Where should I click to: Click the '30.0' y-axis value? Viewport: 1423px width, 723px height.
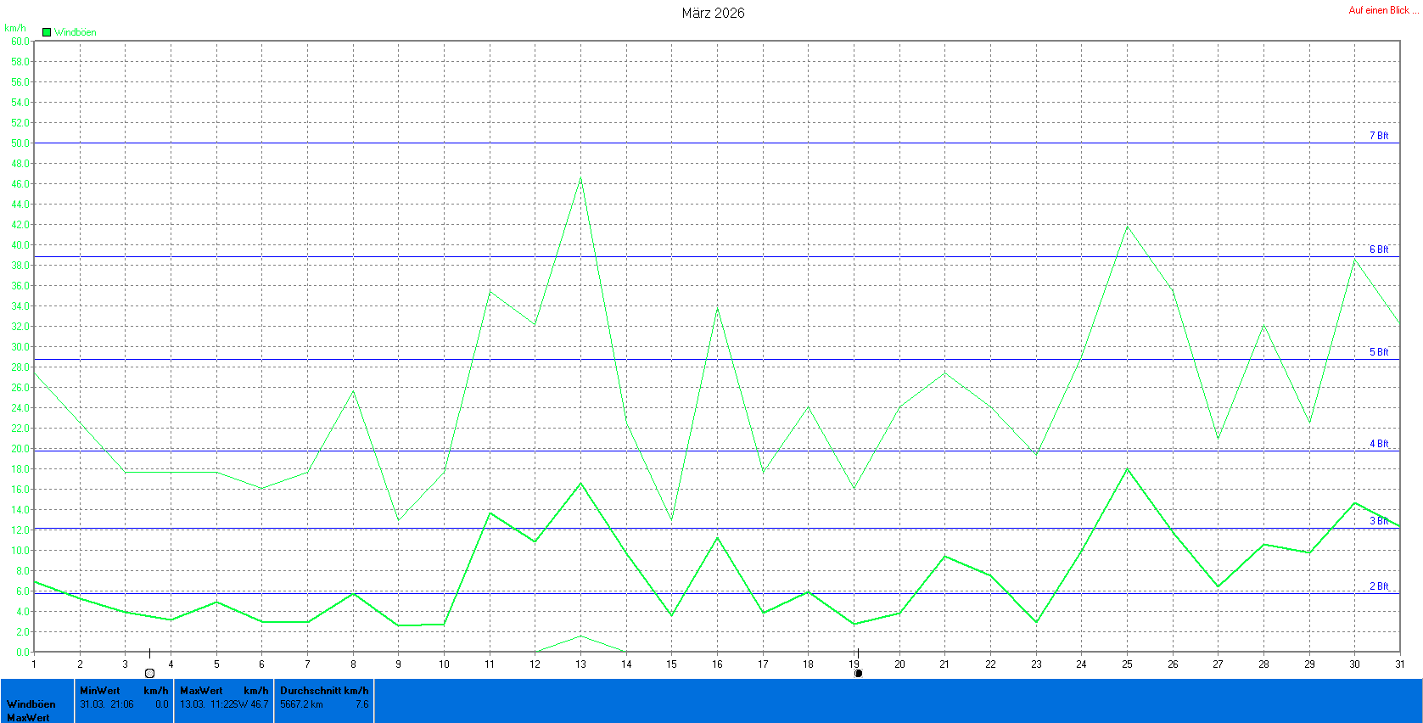20,347
